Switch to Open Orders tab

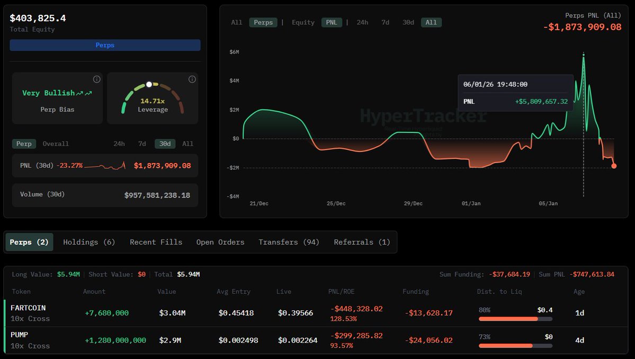[220, 242]
